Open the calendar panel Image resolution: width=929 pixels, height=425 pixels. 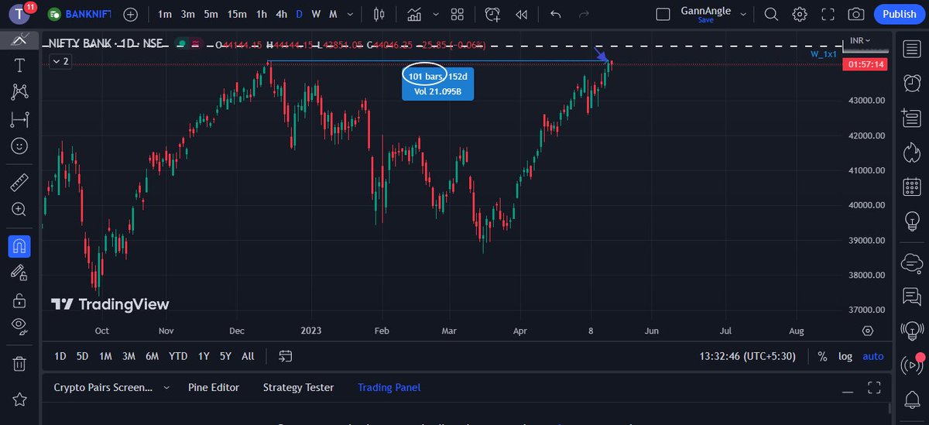click(911, 187)
